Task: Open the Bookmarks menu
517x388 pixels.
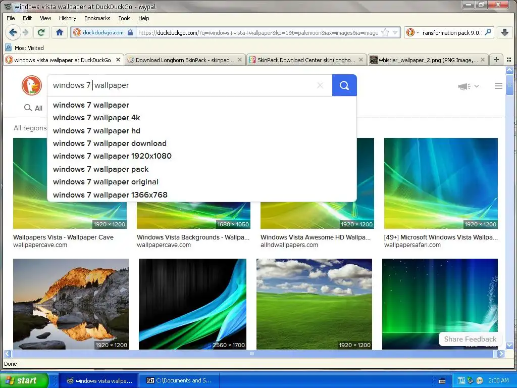Action: coord(97,18)
